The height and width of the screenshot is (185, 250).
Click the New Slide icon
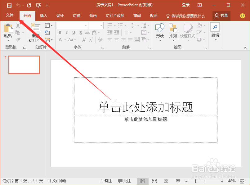(36, 27)
